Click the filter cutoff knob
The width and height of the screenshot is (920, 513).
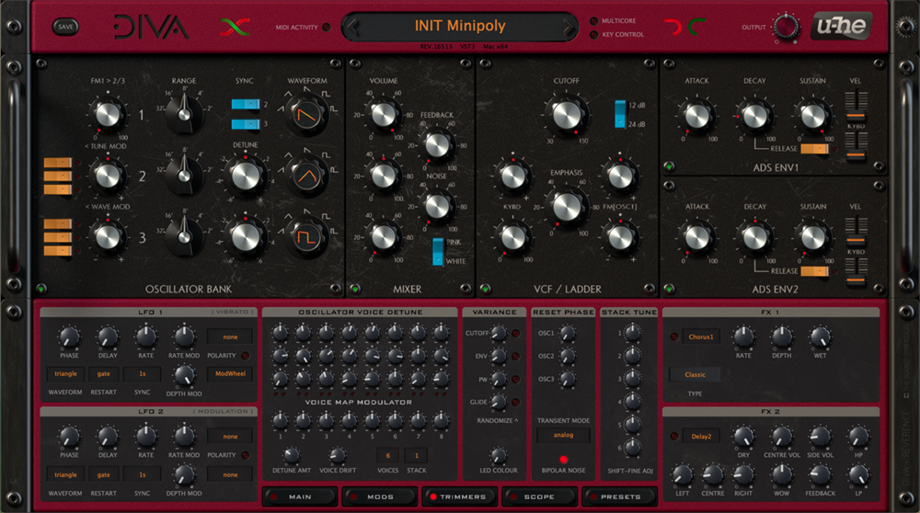[x=566, y=114]
